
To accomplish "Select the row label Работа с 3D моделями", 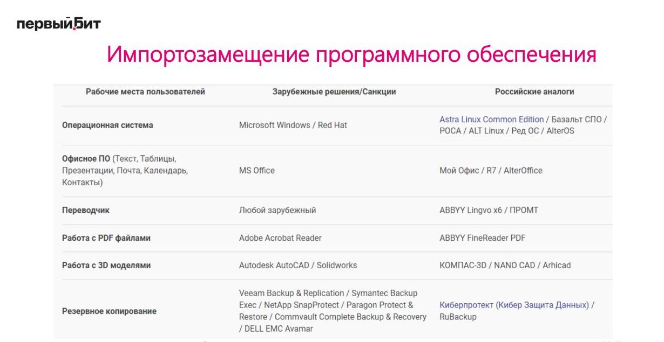I will pyautogui.click(x=106, y=265).
